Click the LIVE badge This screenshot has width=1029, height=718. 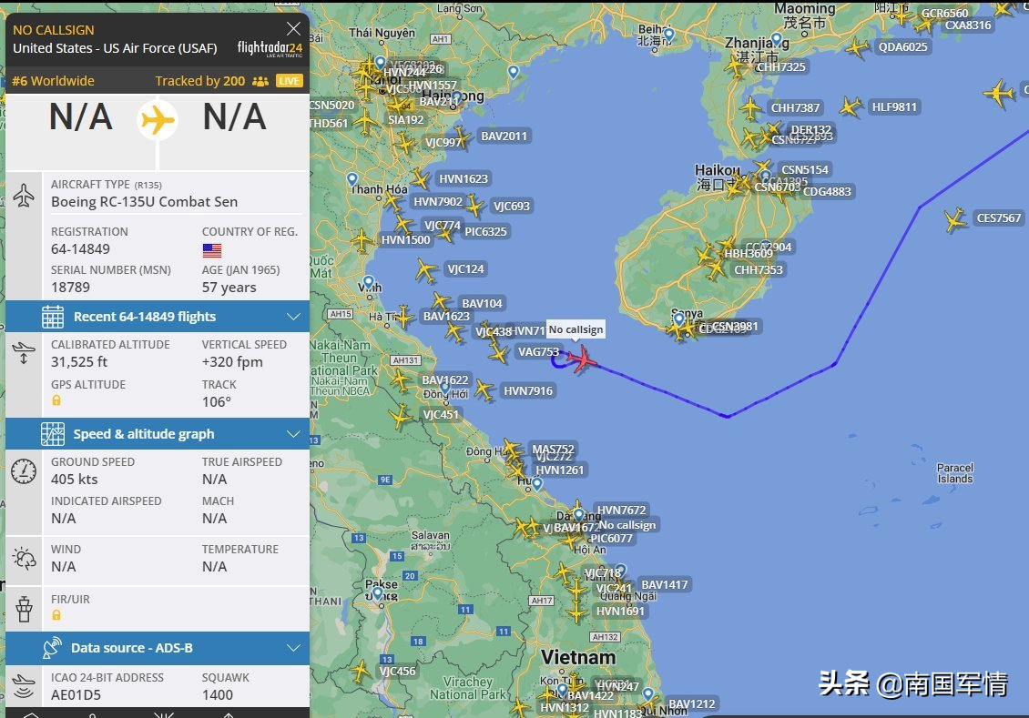(289, 81)
